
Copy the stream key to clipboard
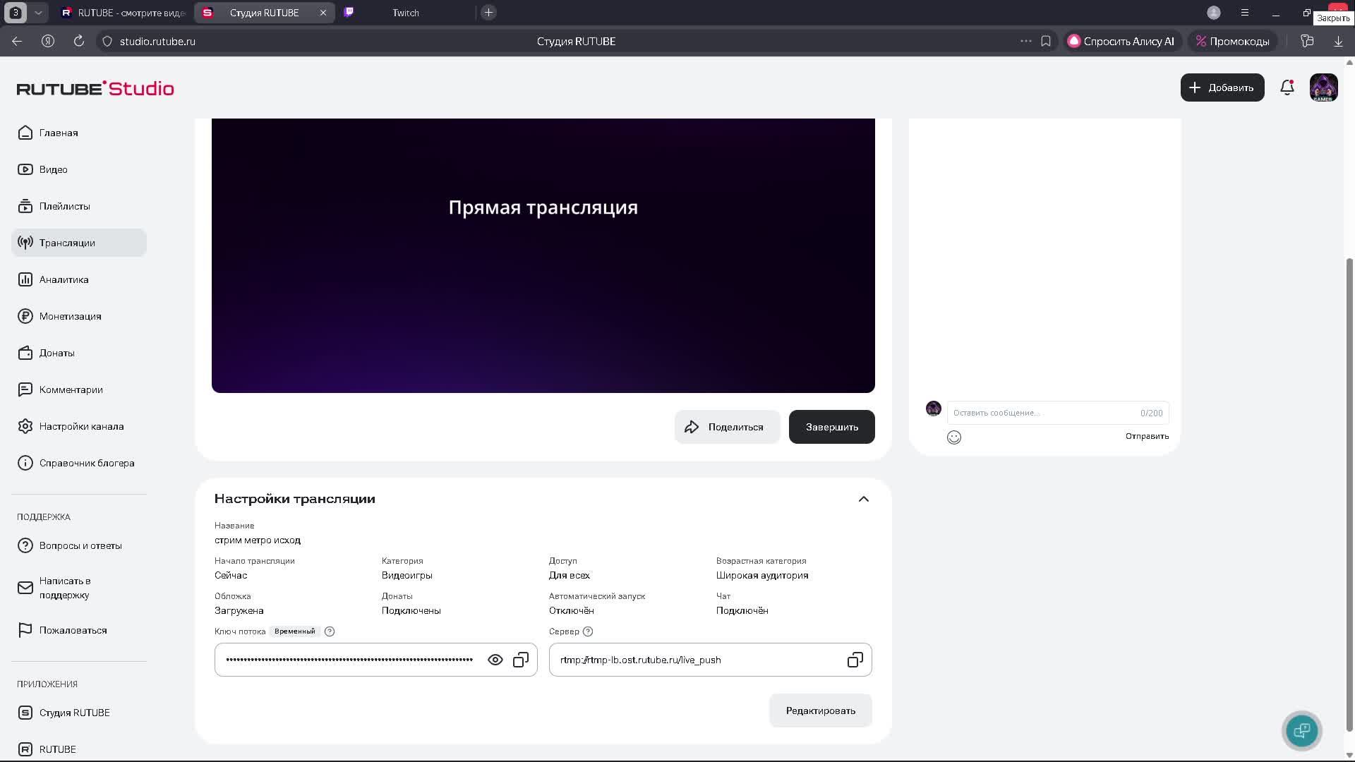[521, 660]
